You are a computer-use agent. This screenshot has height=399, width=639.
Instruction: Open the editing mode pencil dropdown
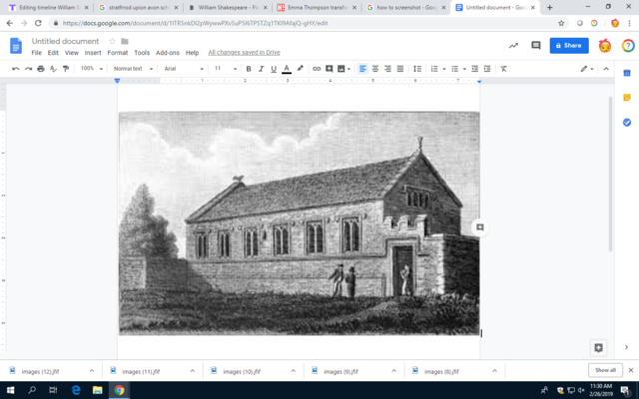[587, 69]
